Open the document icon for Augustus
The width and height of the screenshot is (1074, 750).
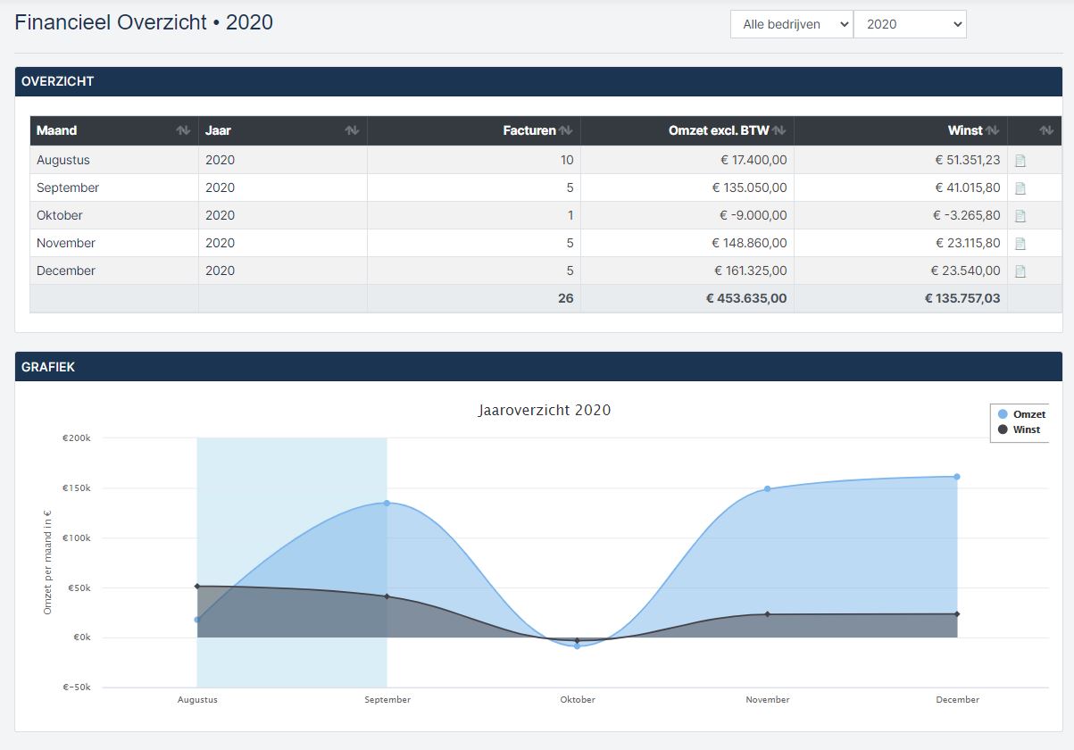pyautogui.click(x=1020, y=161)
